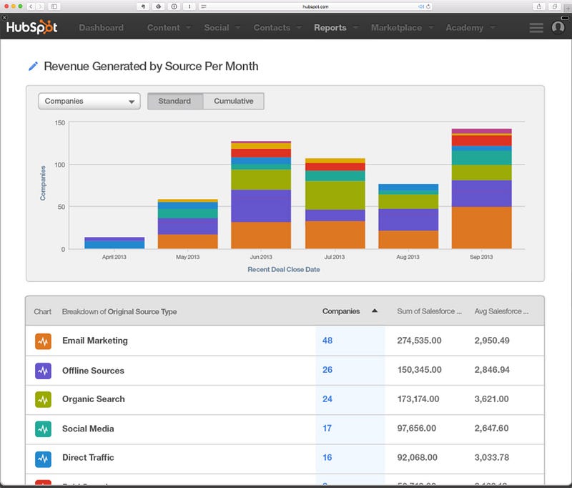
Task: Expand the Reports navigation menu
Action: point(335,28)
